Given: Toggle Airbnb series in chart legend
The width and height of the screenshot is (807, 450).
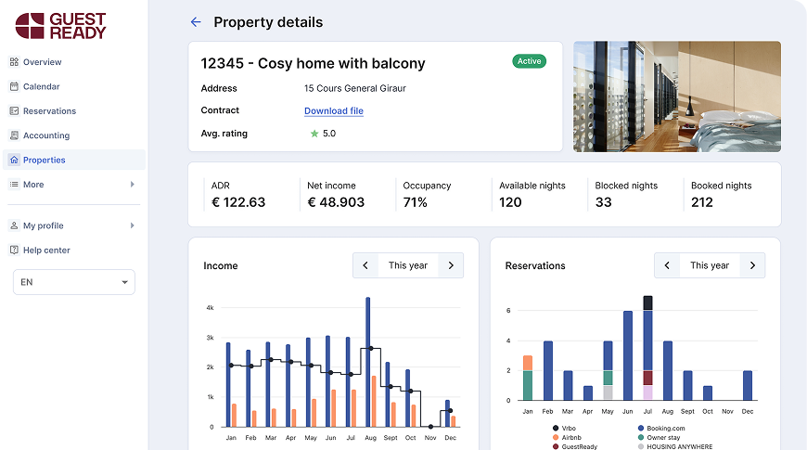Looking at the screenshot, I should 567,437.
